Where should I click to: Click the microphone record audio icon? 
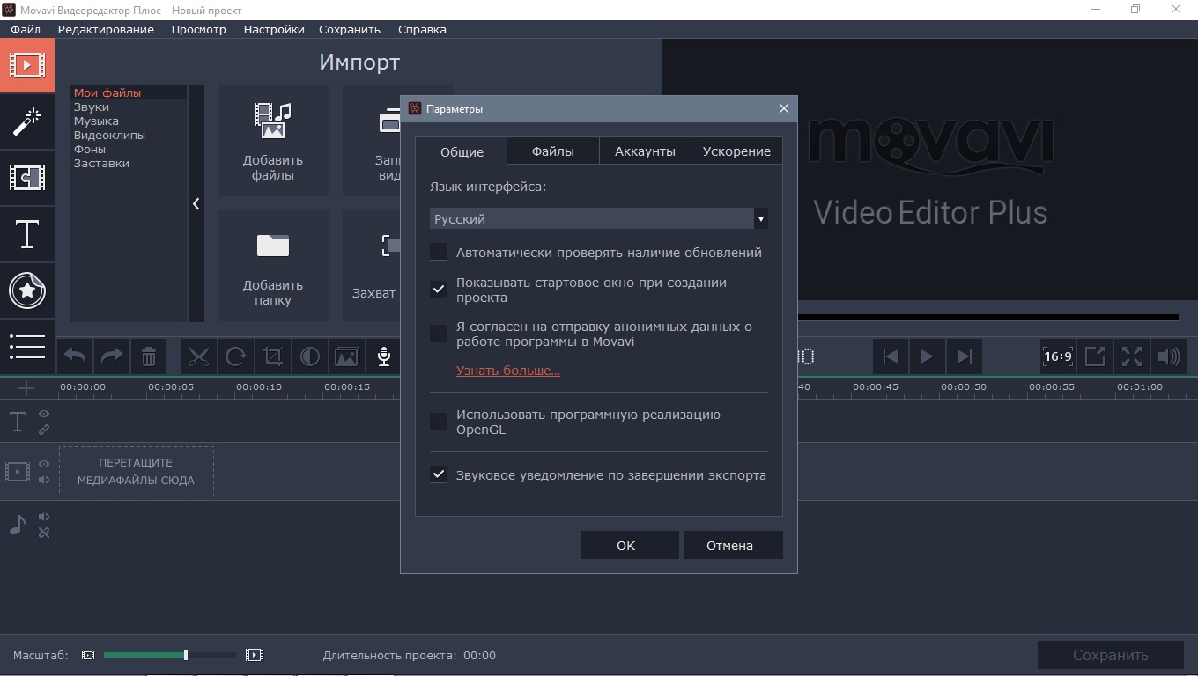(x=383, y=356)
